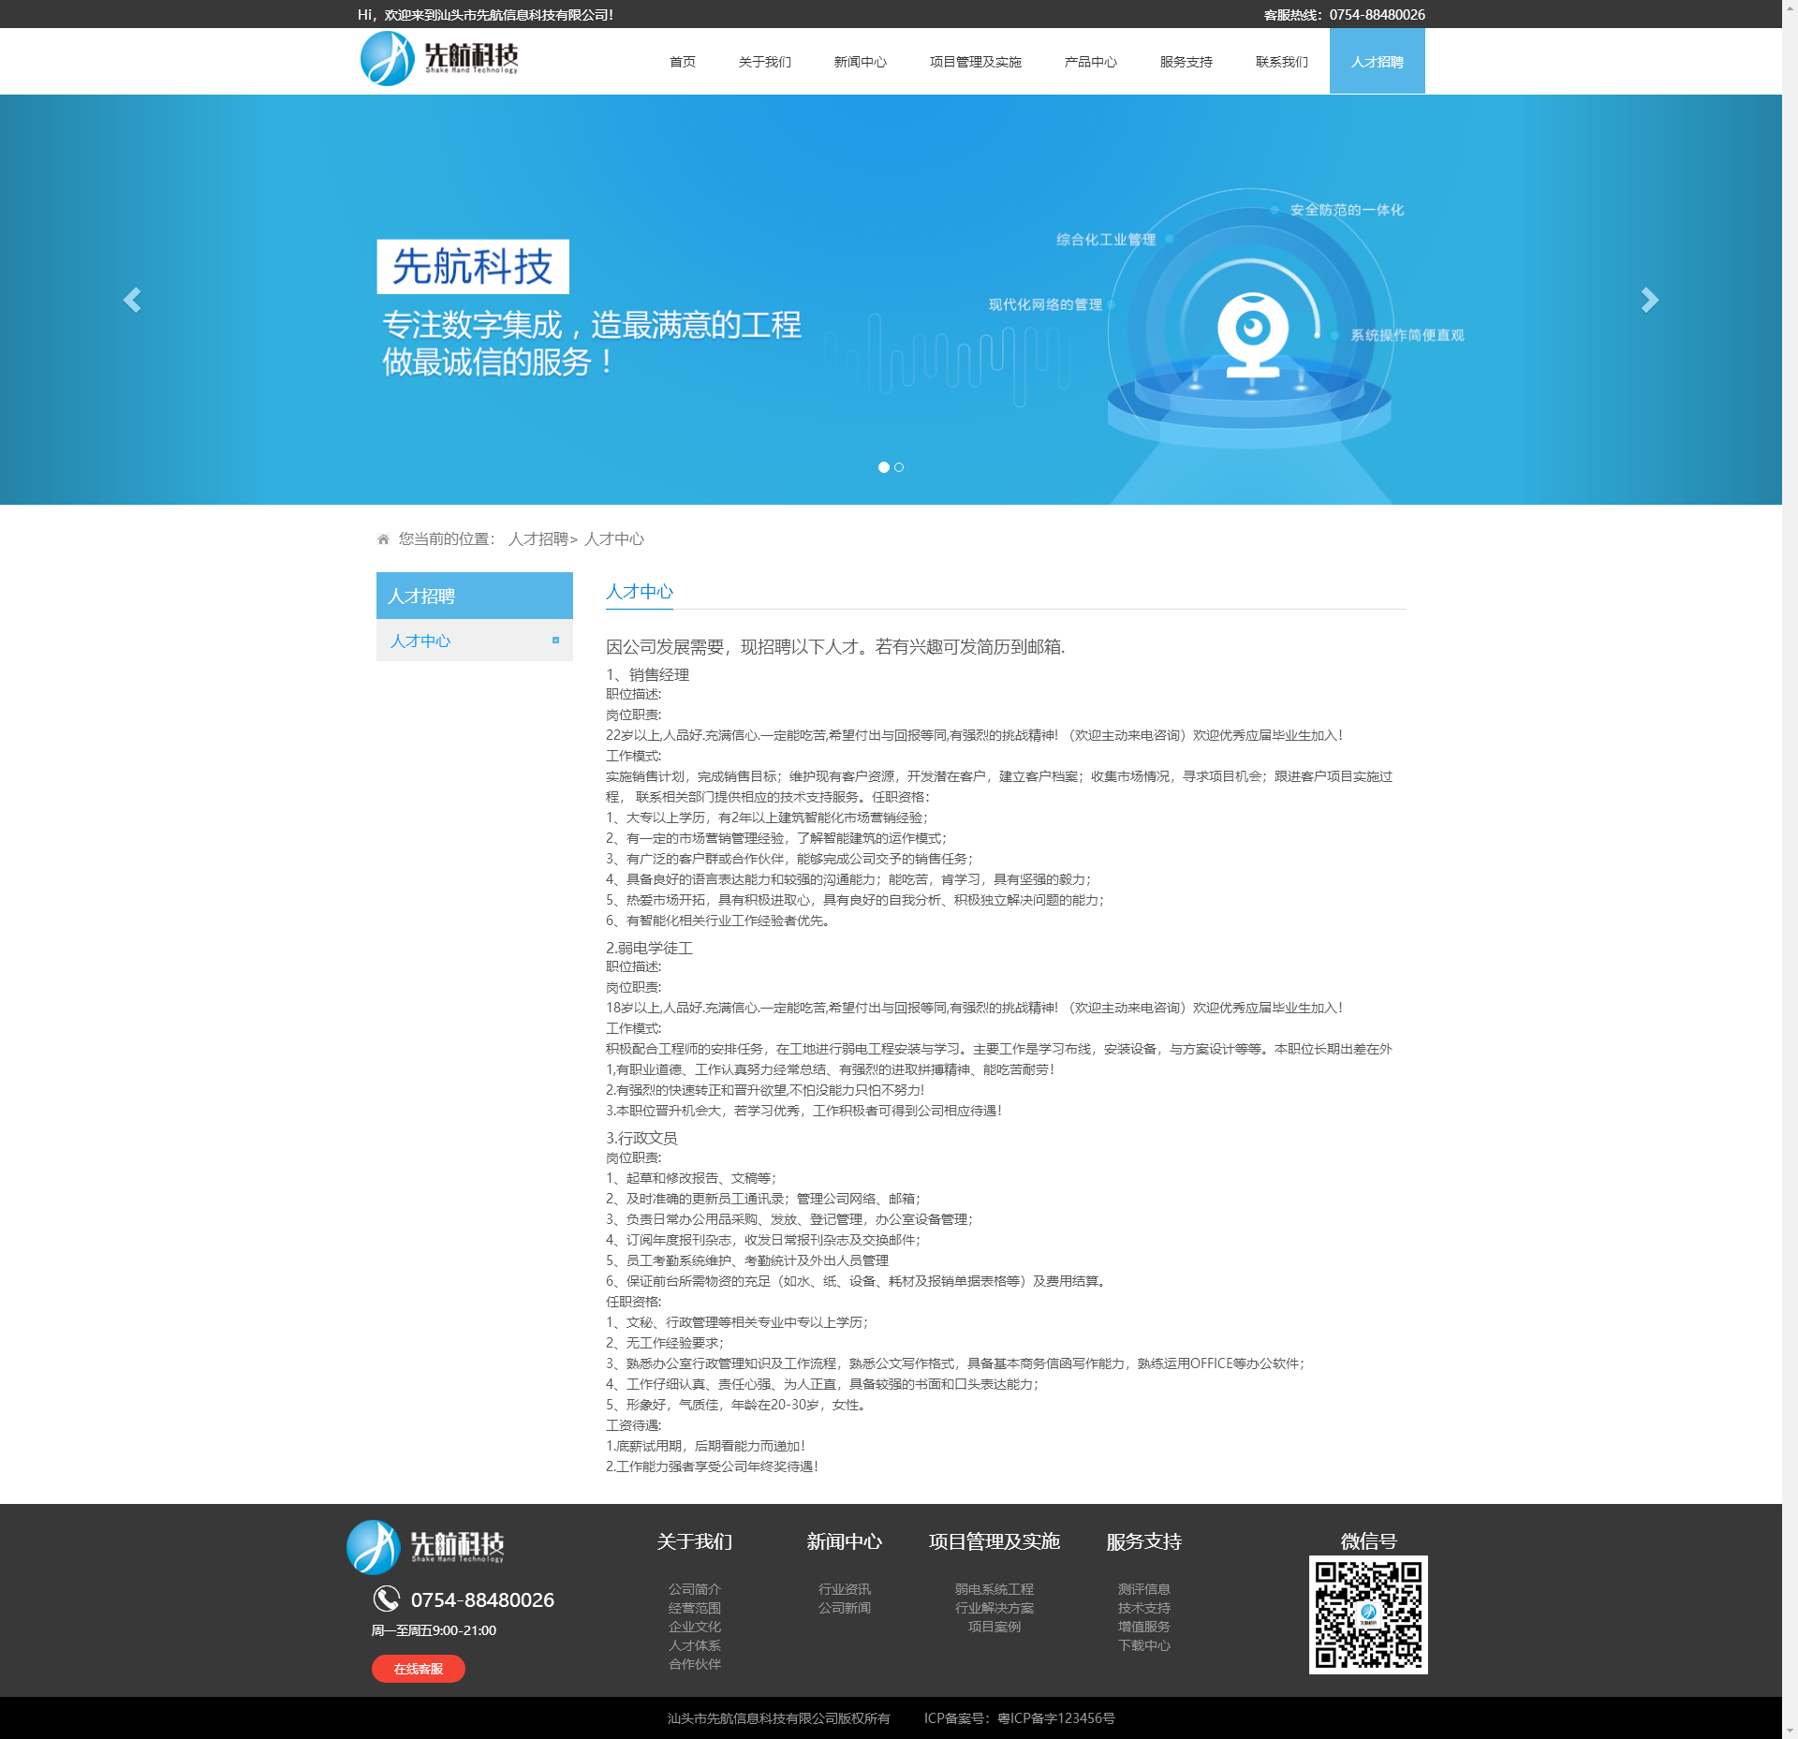Screen dimensions: 1798x1739
Task: Click the footer 先航科技 logo
Action: (x=426, y=1547)
